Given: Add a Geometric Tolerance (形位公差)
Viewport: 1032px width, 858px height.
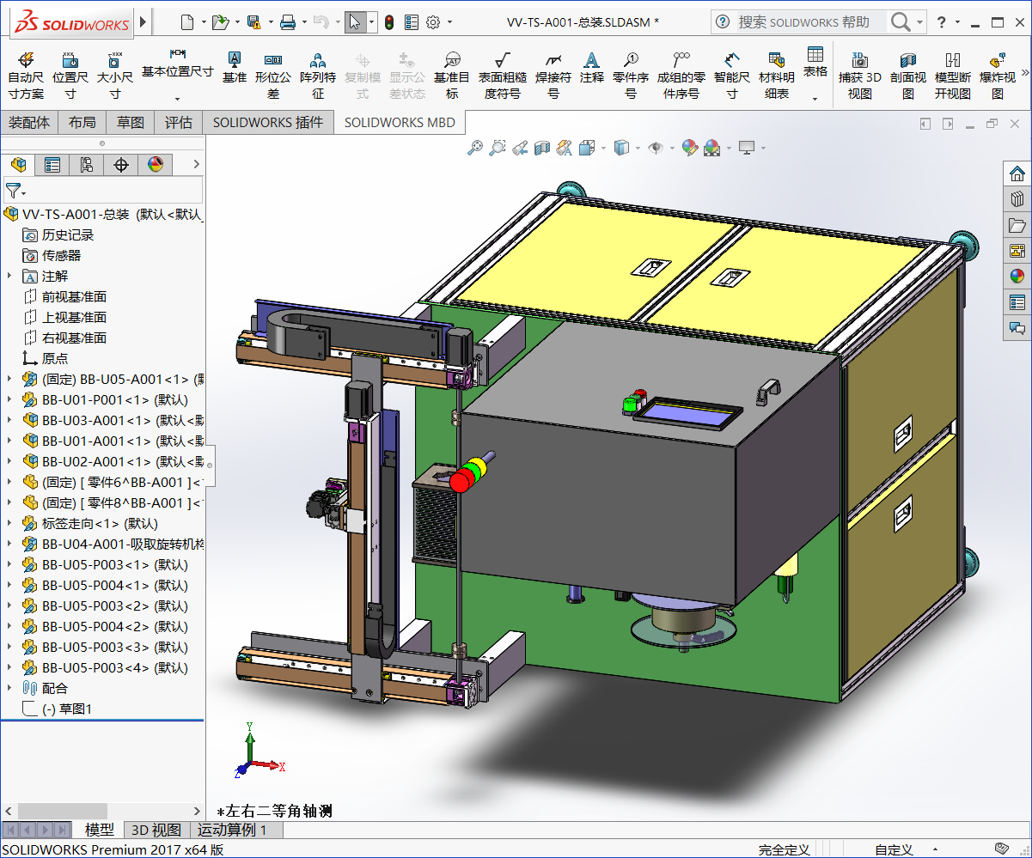Looking at the screenshot, I should [273, 74].
